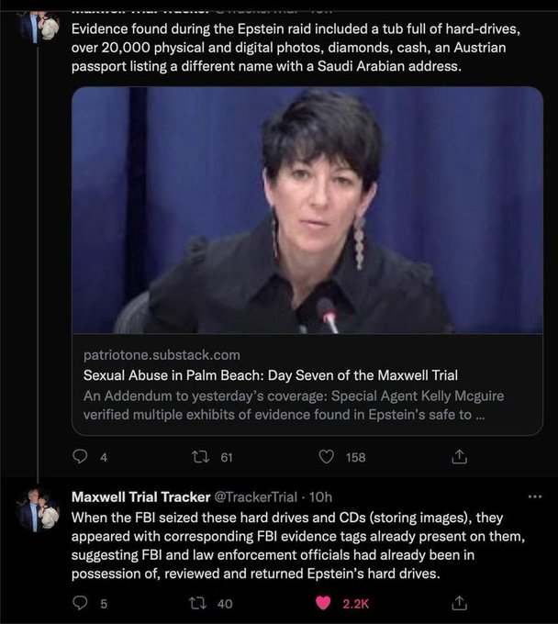Visit the @TrackerTrial handle
Viewport: 558px width, 624px height.
point(255,496)
